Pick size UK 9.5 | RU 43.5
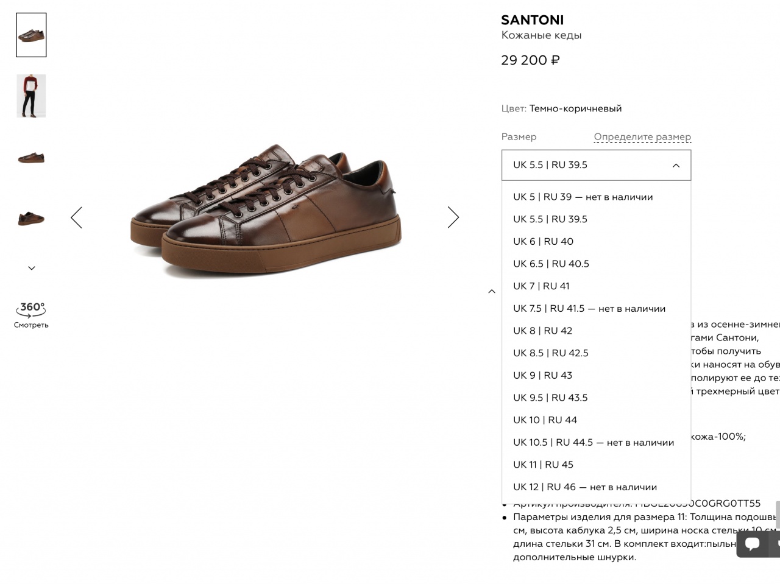Image resolution: width=780 pixels, height=584 pixels. (550, 398)
